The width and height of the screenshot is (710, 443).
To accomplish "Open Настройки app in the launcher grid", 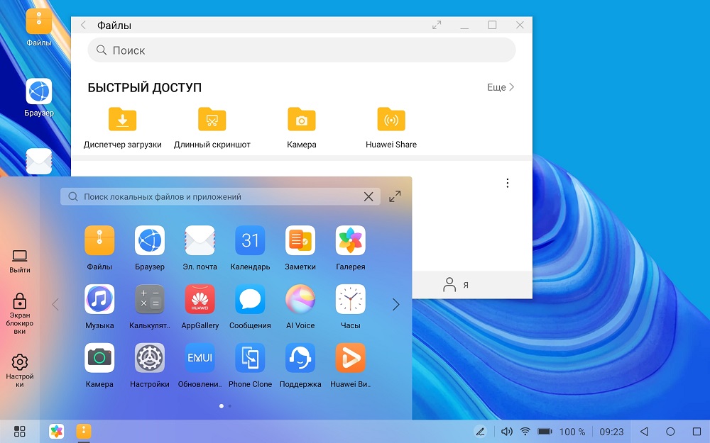I will tap(149, 358).
